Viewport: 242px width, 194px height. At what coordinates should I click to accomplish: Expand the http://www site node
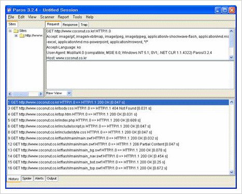(16, 36)
